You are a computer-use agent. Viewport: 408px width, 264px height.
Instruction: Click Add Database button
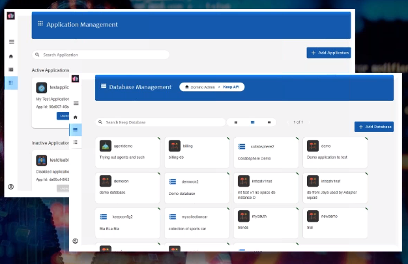374,127
